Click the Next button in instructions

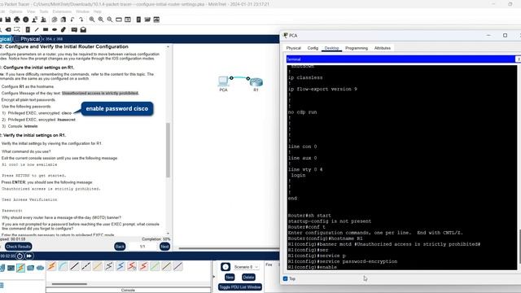pos(164,247)
